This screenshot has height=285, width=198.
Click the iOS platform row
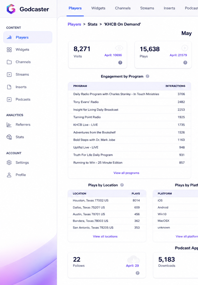(175, 200)
